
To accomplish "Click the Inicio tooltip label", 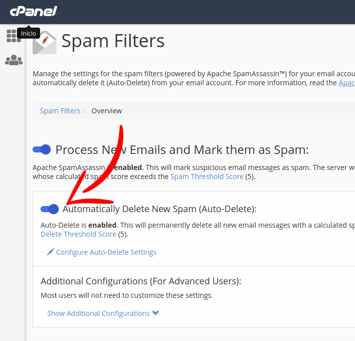I will [x=28, y=33].
